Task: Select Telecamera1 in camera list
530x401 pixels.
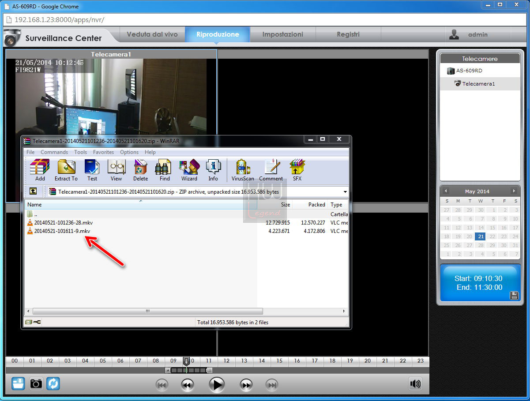Action: [480, 84]
